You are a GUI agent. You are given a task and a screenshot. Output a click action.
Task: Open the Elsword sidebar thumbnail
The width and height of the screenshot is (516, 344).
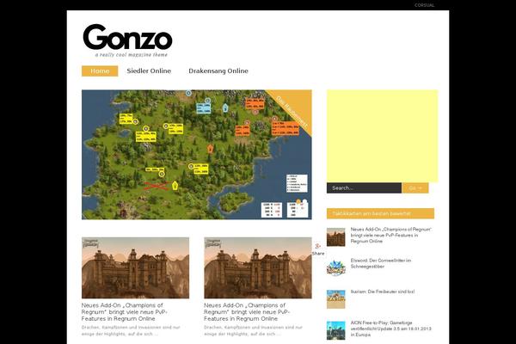(x=335, y=268)
